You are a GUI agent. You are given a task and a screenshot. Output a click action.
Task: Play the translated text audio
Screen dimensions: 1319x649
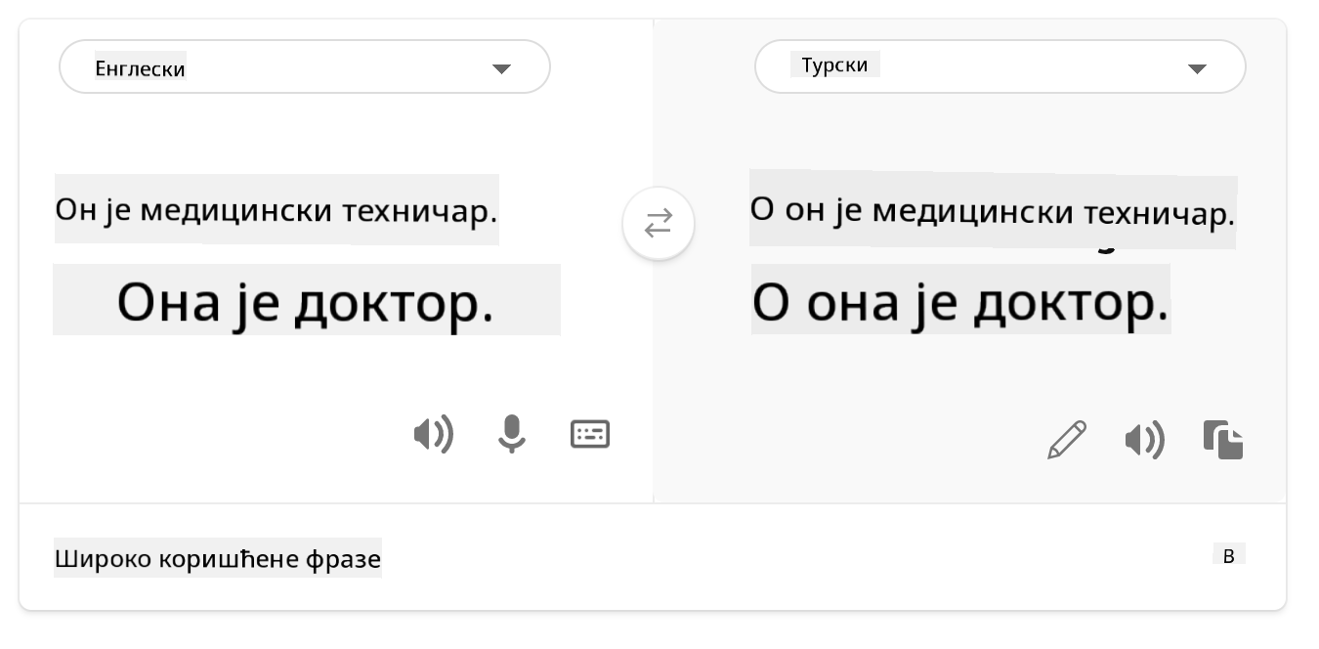point(1144,441)
